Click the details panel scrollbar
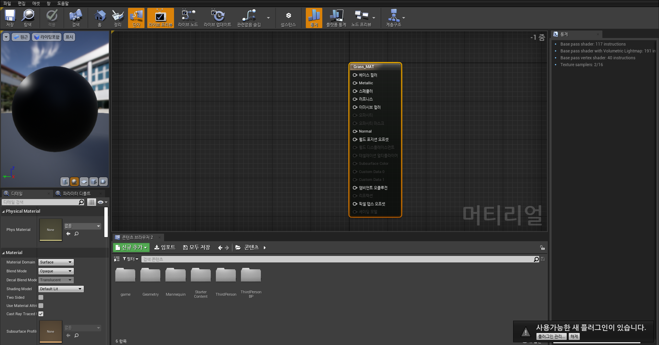This screenshot has width=659, height=345. coord(106,222)
